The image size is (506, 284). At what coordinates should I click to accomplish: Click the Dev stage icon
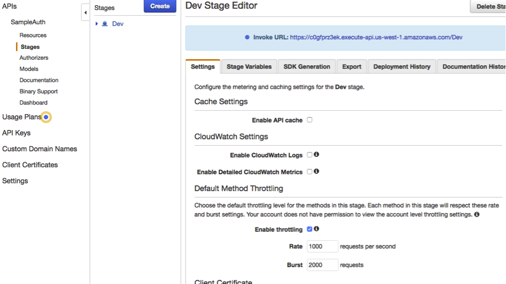105,24
